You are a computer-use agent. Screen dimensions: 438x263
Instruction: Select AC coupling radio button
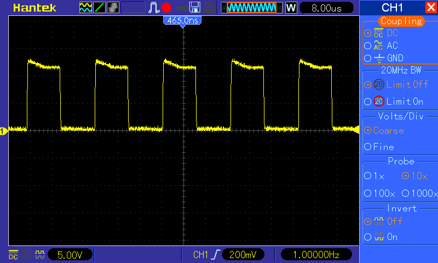367,45
